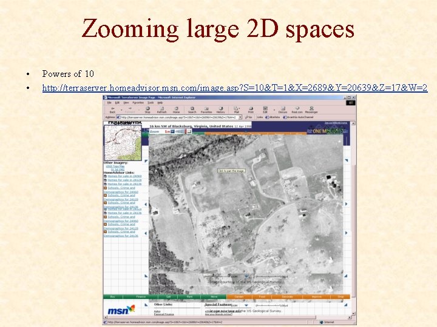Click the Food tab in the orange bar
Screen dimensions: 437x327
pyautogui.click(x=262, y=297)
